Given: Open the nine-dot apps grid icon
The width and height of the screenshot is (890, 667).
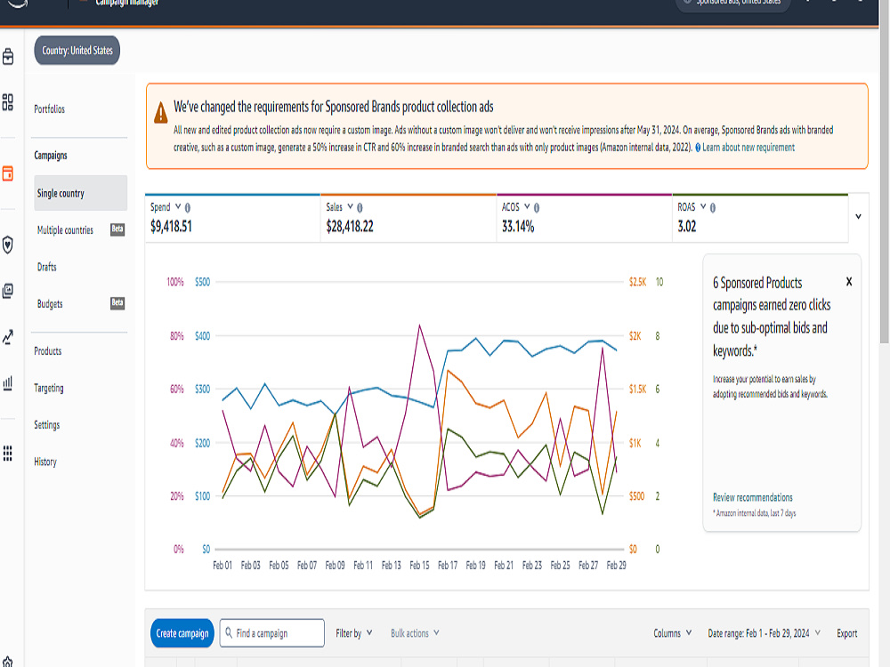Looking at the screenshot, I should click(8, 454).
